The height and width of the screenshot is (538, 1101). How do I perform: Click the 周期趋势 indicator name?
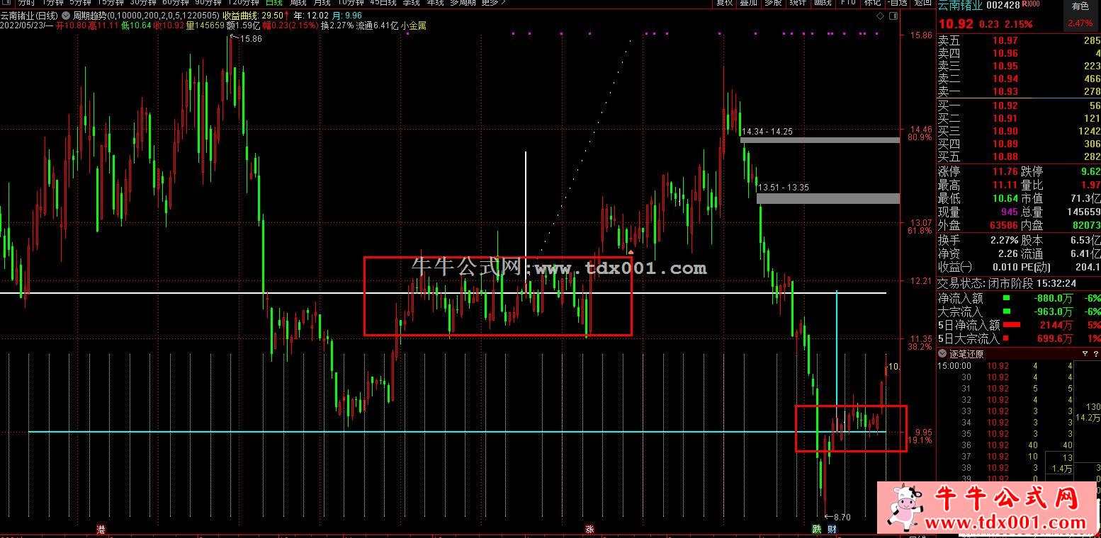pyautogui.click(x=90, y=15)
